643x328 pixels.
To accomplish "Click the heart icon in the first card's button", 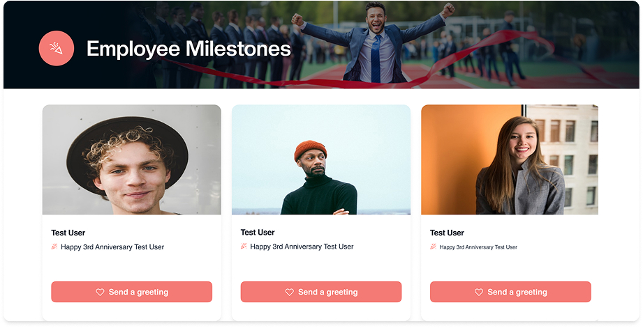I will tap(100, 292).
